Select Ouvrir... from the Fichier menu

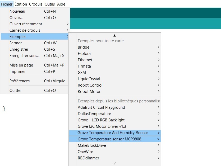(35, 18)
